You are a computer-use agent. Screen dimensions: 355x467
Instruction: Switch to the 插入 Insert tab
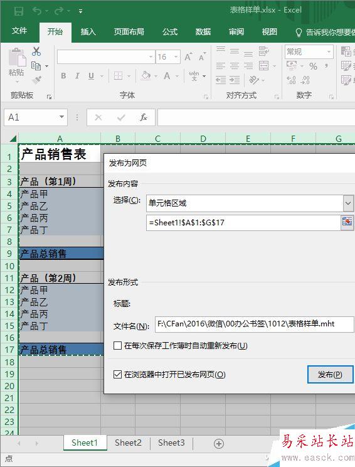(88, 31)
